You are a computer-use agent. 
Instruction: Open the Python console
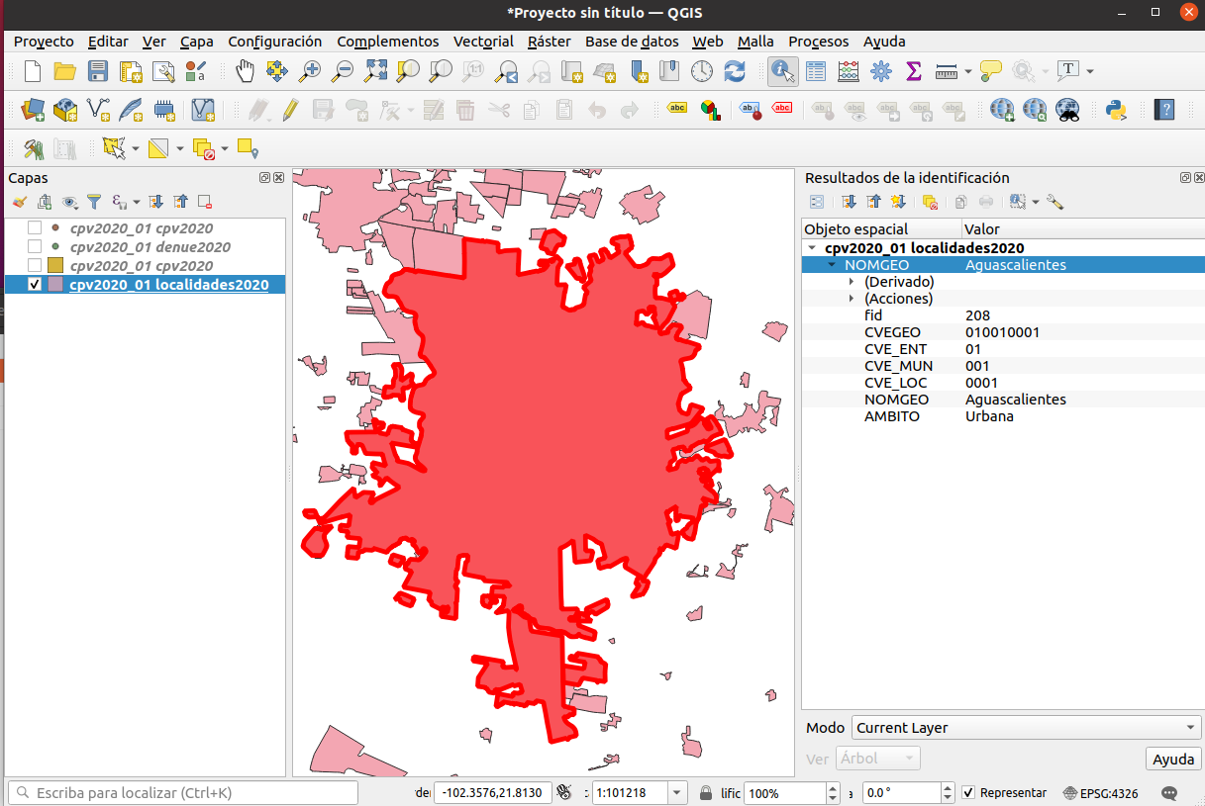click(1117, 109)
